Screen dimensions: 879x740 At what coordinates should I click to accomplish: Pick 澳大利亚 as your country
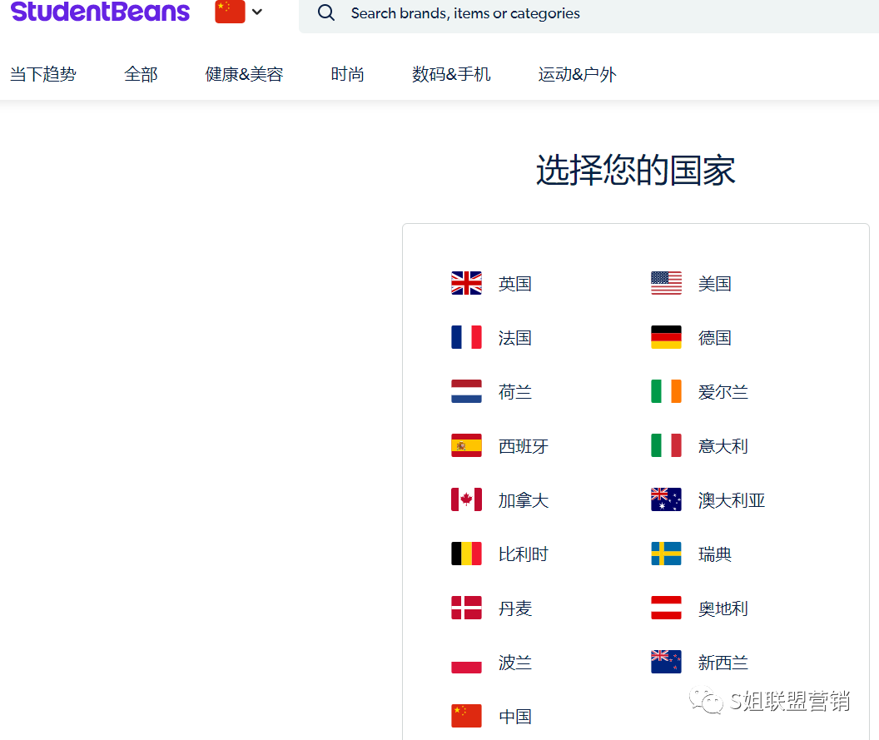point(732,500)
